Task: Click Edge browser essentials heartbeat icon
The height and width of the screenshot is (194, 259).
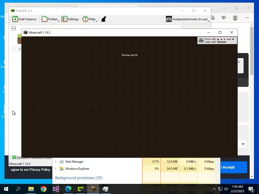Action: click(224, 18)
